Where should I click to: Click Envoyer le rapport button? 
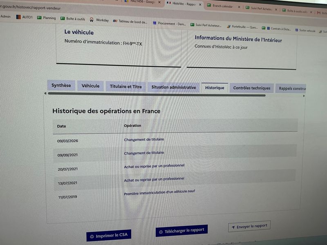[x=249, y=226]
